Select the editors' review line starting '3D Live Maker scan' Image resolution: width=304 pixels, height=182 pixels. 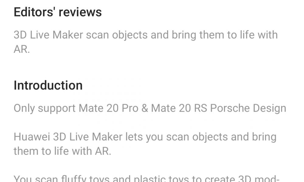(x=146, y=35)
